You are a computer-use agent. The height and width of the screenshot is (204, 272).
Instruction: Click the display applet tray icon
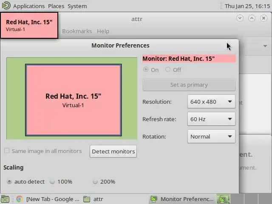[223, 199]
